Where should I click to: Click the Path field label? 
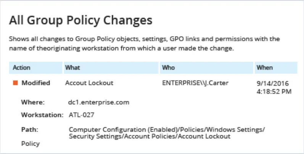coord(30,129)
